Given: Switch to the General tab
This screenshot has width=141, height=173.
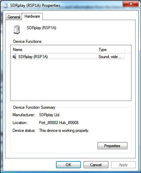Looking at the screenshot, I should tap(14, 17).
